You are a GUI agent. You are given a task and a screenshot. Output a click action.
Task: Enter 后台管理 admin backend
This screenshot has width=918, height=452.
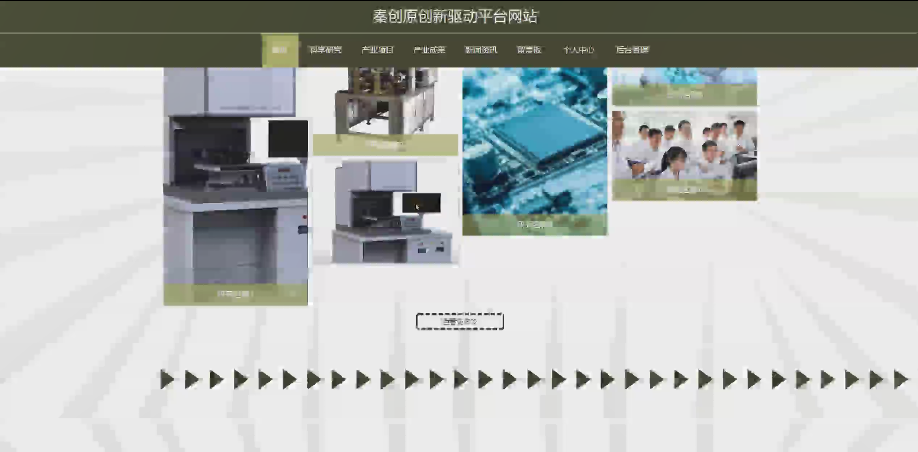tap(632, 50)
